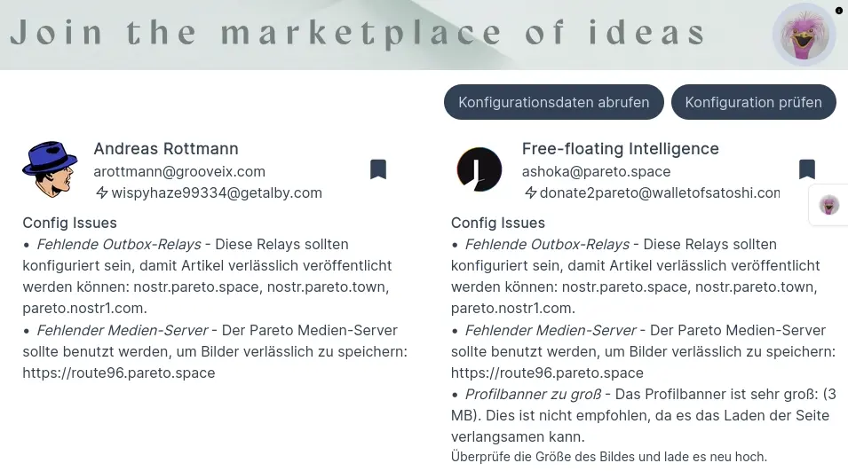The height and width of the screenshot is (471, 848).
Task: Open the ostrich profile avatar menu
Action: tap(804, 35)
